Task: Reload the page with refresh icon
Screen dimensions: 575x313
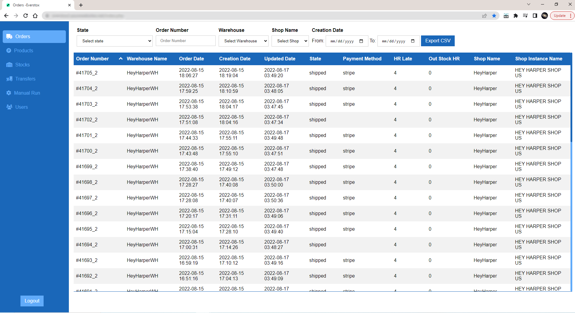Action: tap(26, 16)
